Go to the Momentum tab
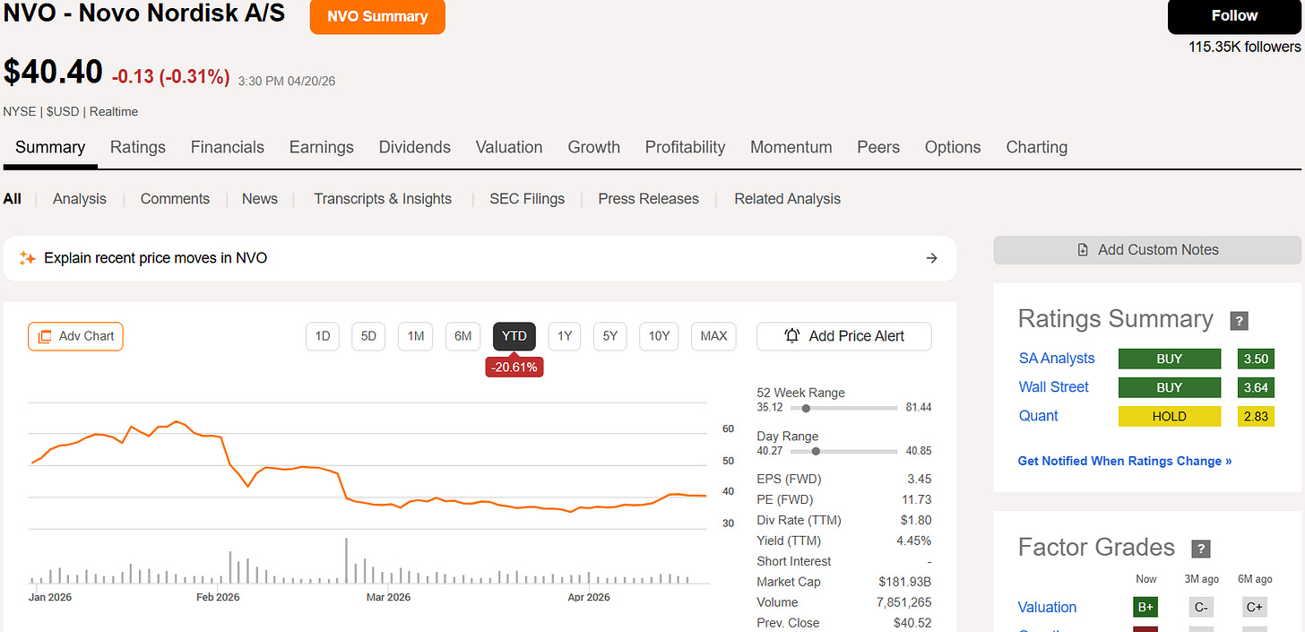Screen dimensions: 1305x632 pyautogui.click(x=791, y=147)
